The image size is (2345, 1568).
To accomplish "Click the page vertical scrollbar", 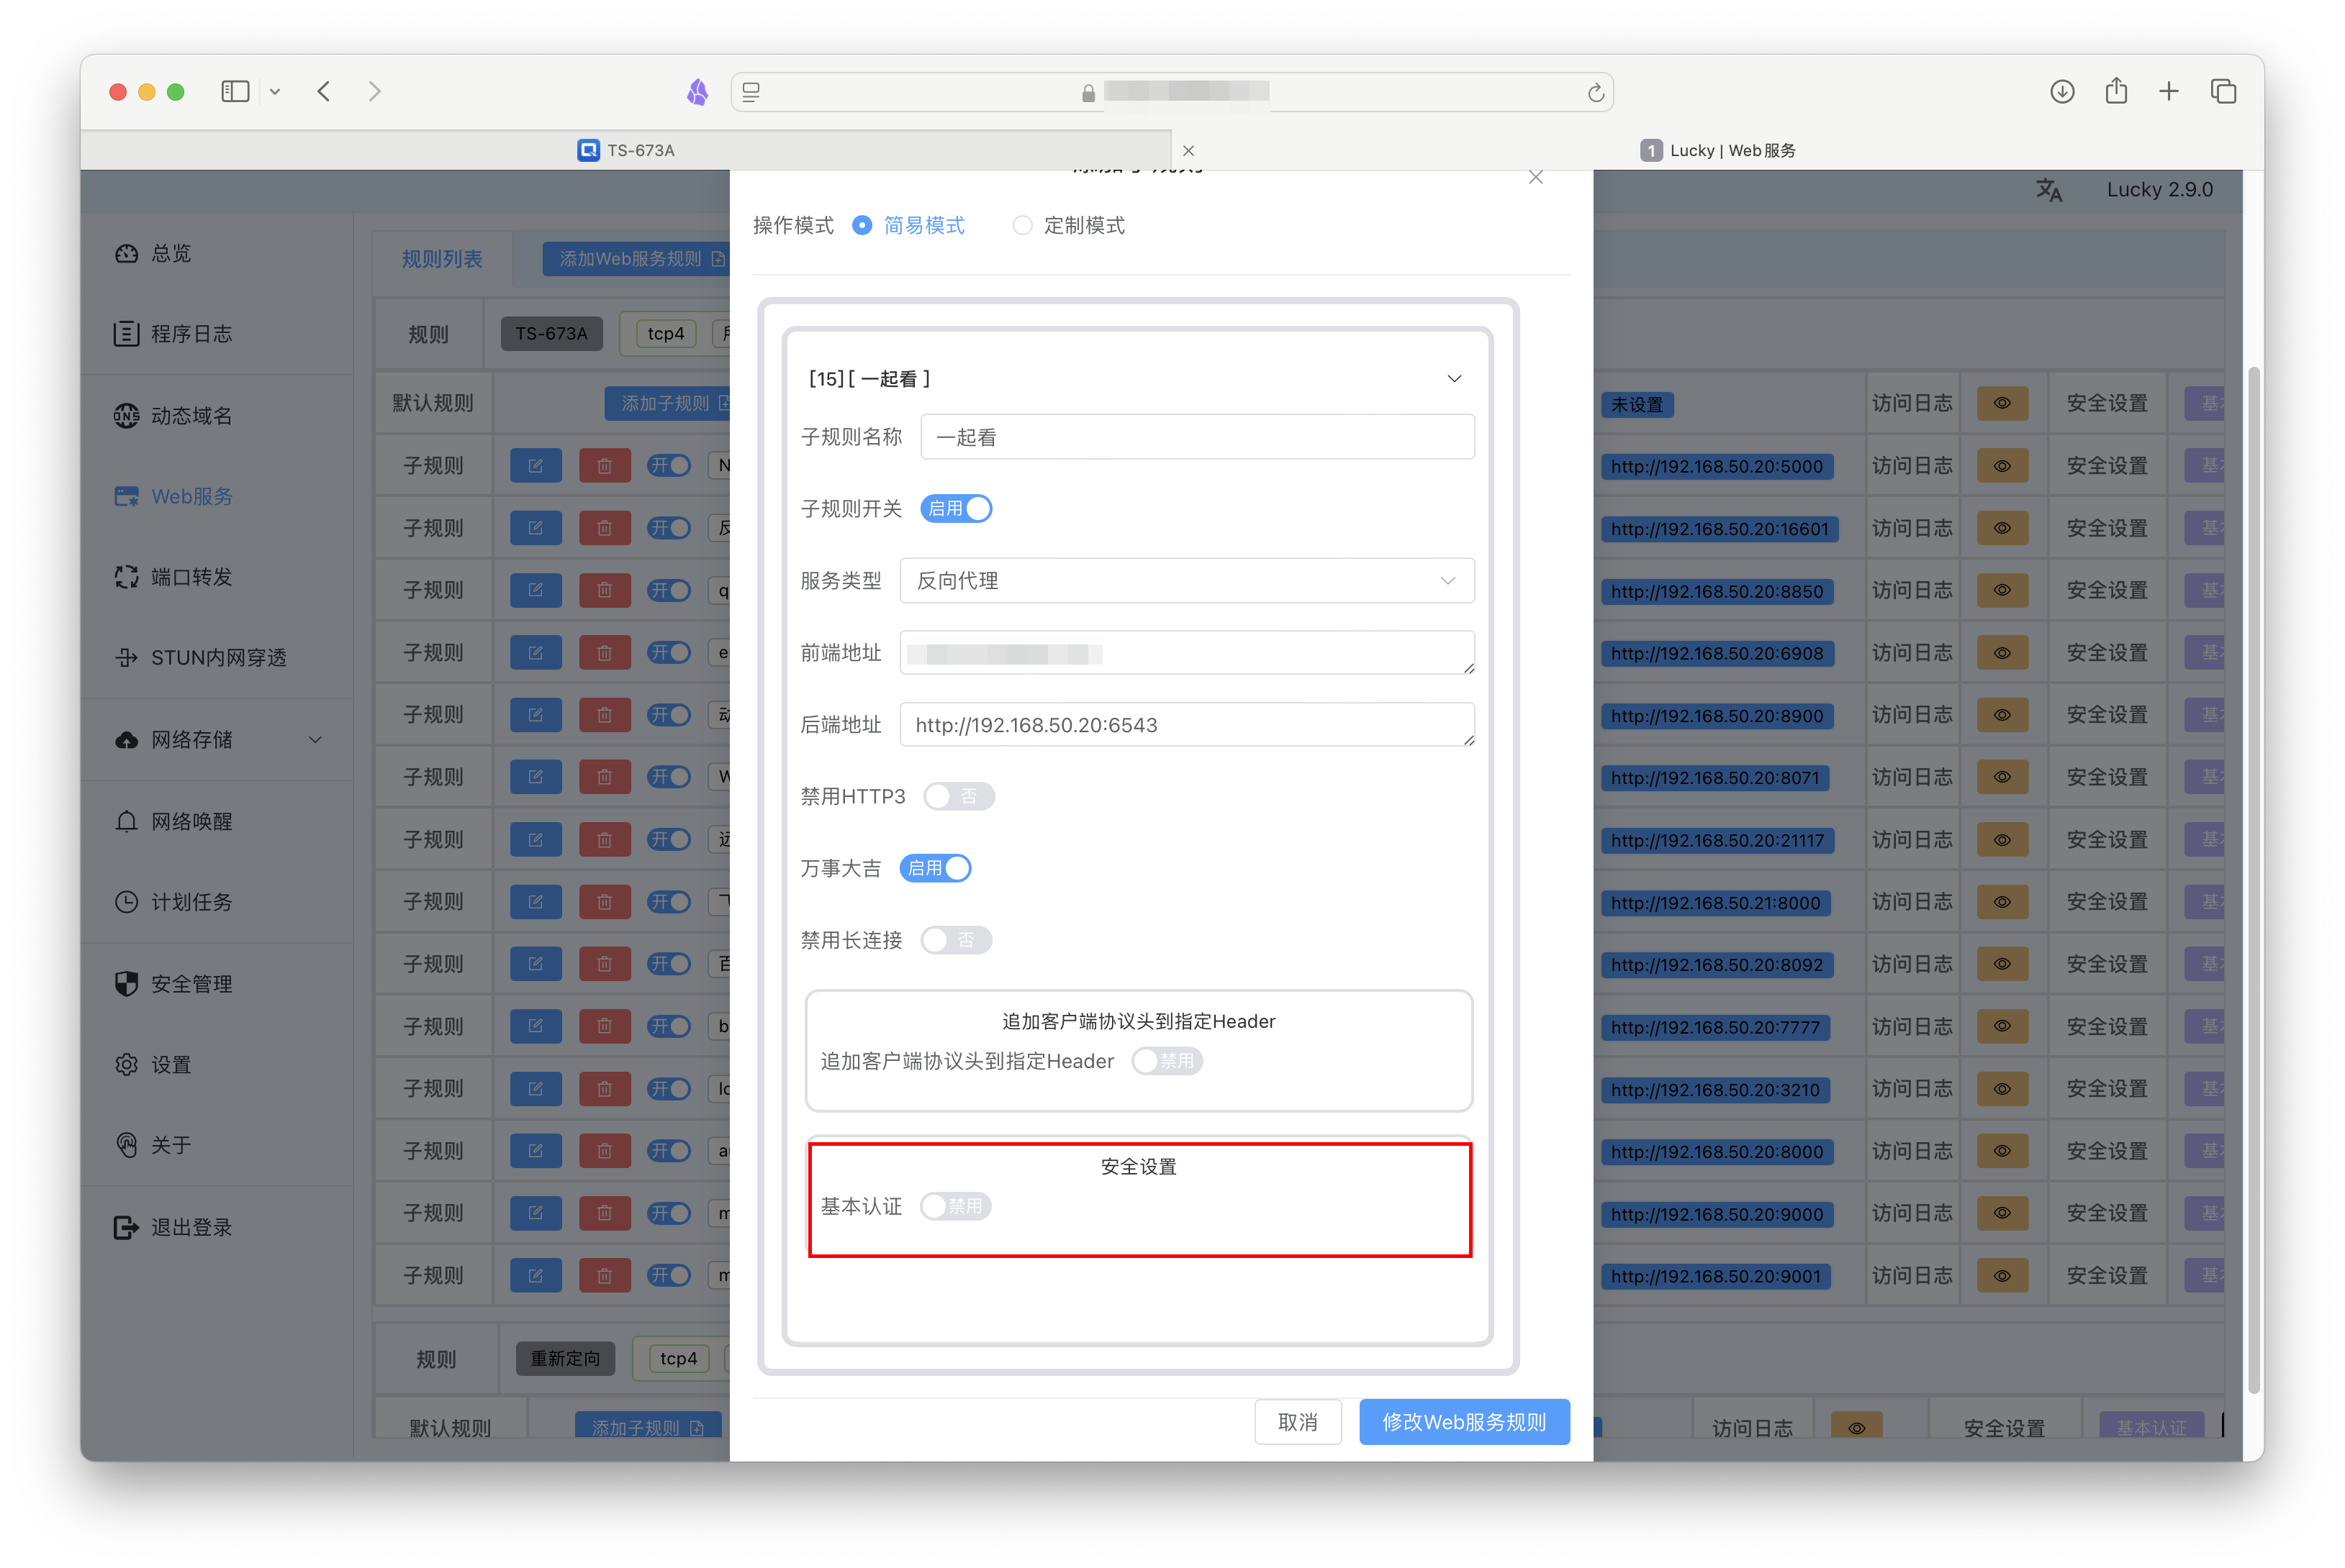I will point(2253,880).
